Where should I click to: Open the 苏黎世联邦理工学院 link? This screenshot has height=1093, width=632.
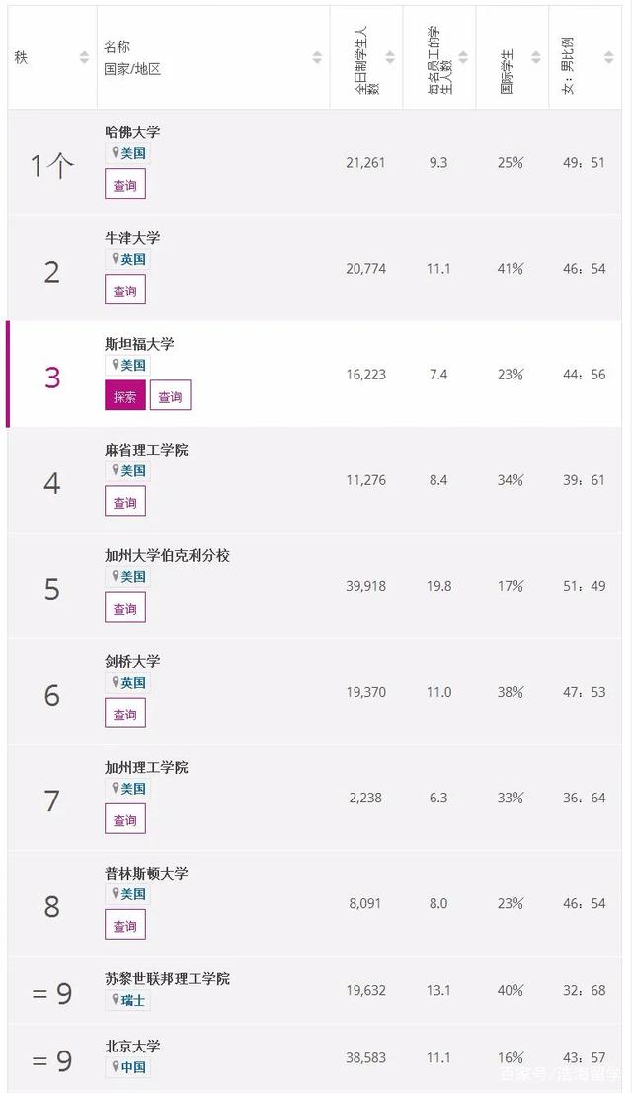click(x=167, y=978)
